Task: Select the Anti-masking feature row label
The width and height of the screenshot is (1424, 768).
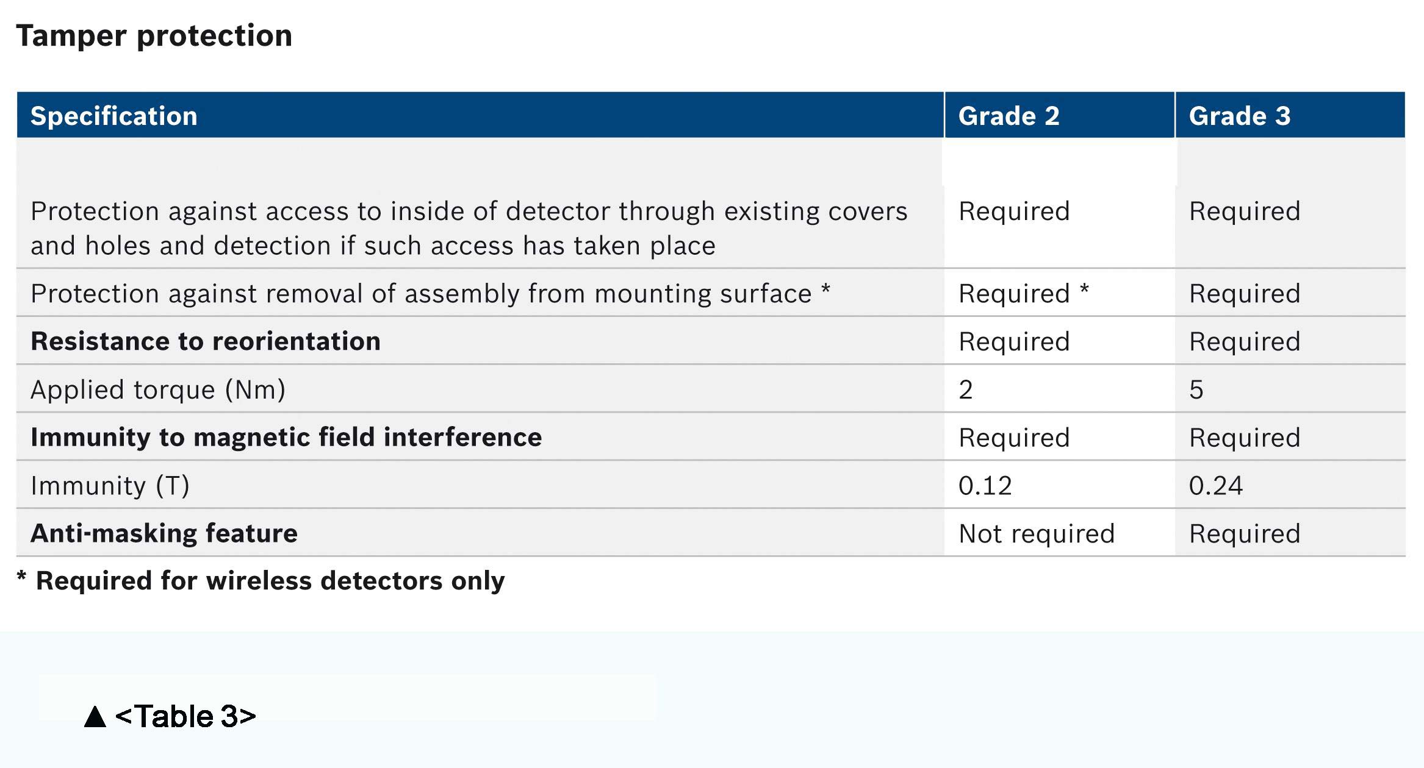Action: coord(164,533)
